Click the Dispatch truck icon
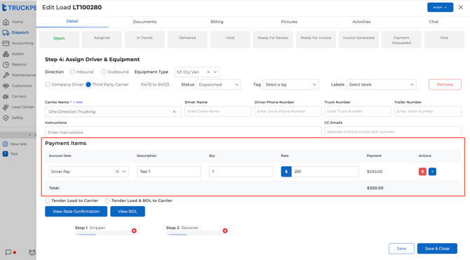The height and width of the screenshot is (260, 470). click(x=6, y=33)
